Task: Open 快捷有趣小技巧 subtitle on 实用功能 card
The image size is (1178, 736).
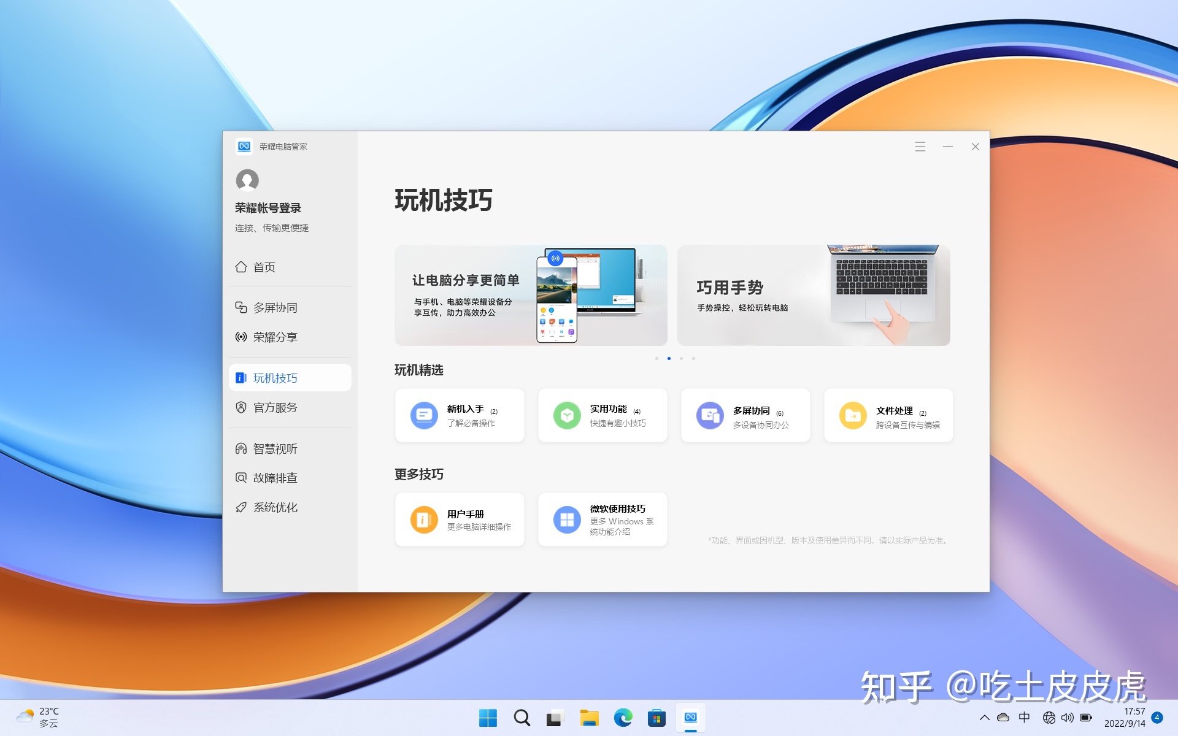Action: click(x=618, y=423)
